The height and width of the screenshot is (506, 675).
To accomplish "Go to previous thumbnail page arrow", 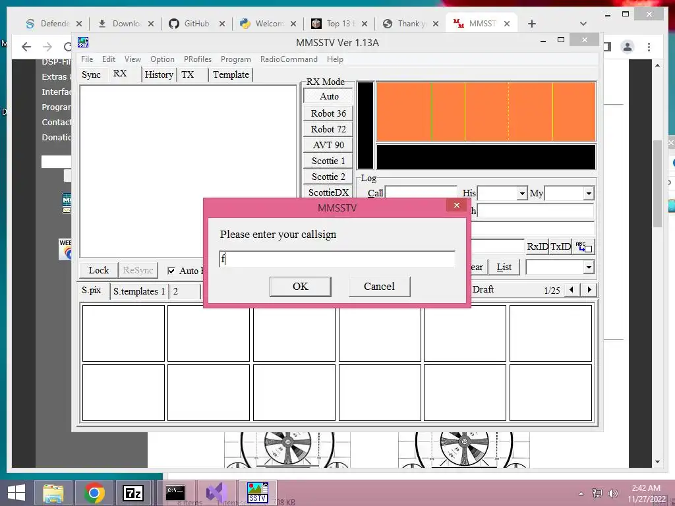I will tap(572, 290).
